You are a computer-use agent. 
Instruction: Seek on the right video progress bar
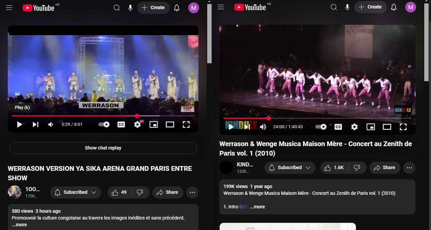[317, 118]
